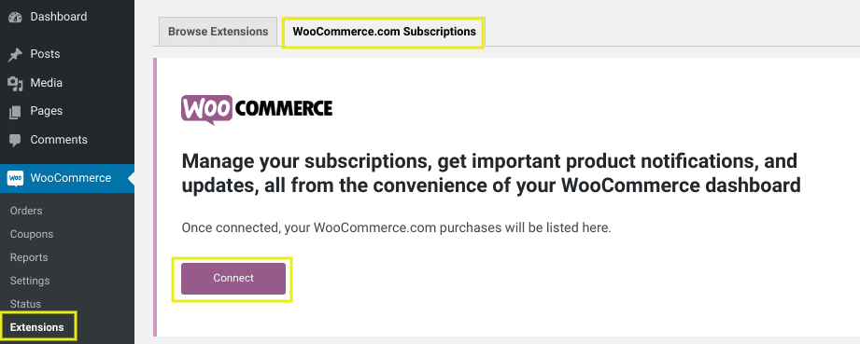Select Extensions in the WooCommerce submenu

pos(37,327)
